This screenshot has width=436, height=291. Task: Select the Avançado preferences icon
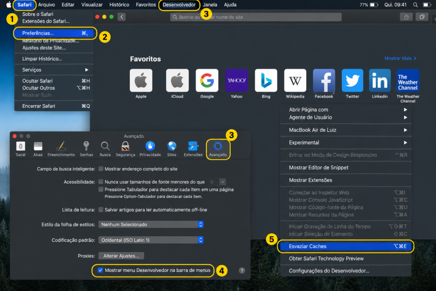[x=218, y=149]
